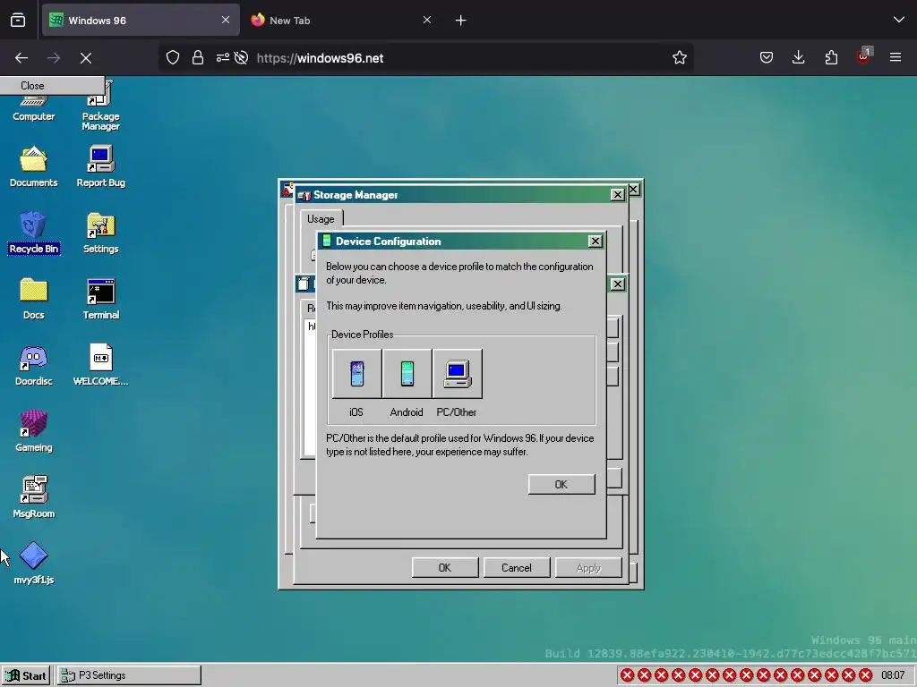Launch the Report Bug shortcut
Image resolution: width=917 pixels, height=687 pixels.
click(100, 166)
